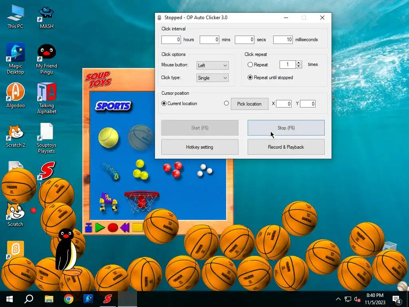Open Magic Desktop shortcut
This screenshot has width=409, height=307.
16,58
